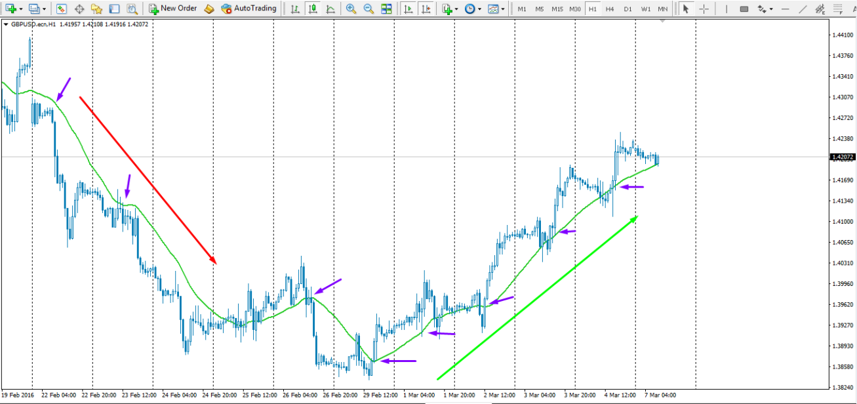
Task: Show the Navigator folder-star icon
Action: click(96, 9)
